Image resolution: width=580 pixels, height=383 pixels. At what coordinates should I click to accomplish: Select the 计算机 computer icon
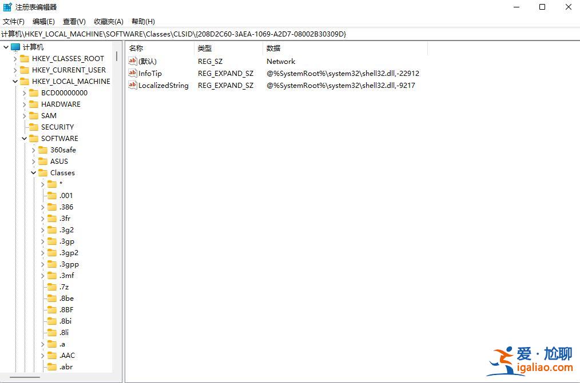coord(16,47)
